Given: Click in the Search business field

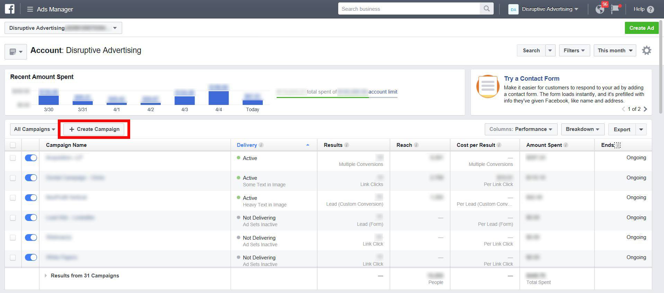Looking at the screenshot, I should [x=409, y=9].
